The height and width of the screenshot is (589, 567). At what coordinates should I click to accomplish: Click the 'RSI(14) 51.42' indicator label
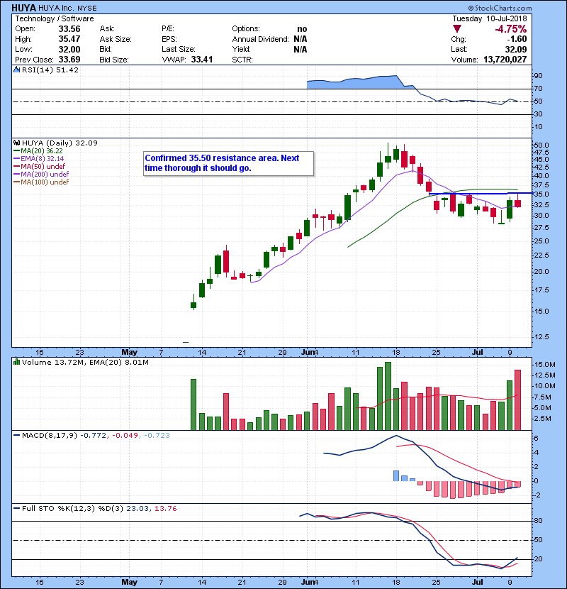point(50,70)
